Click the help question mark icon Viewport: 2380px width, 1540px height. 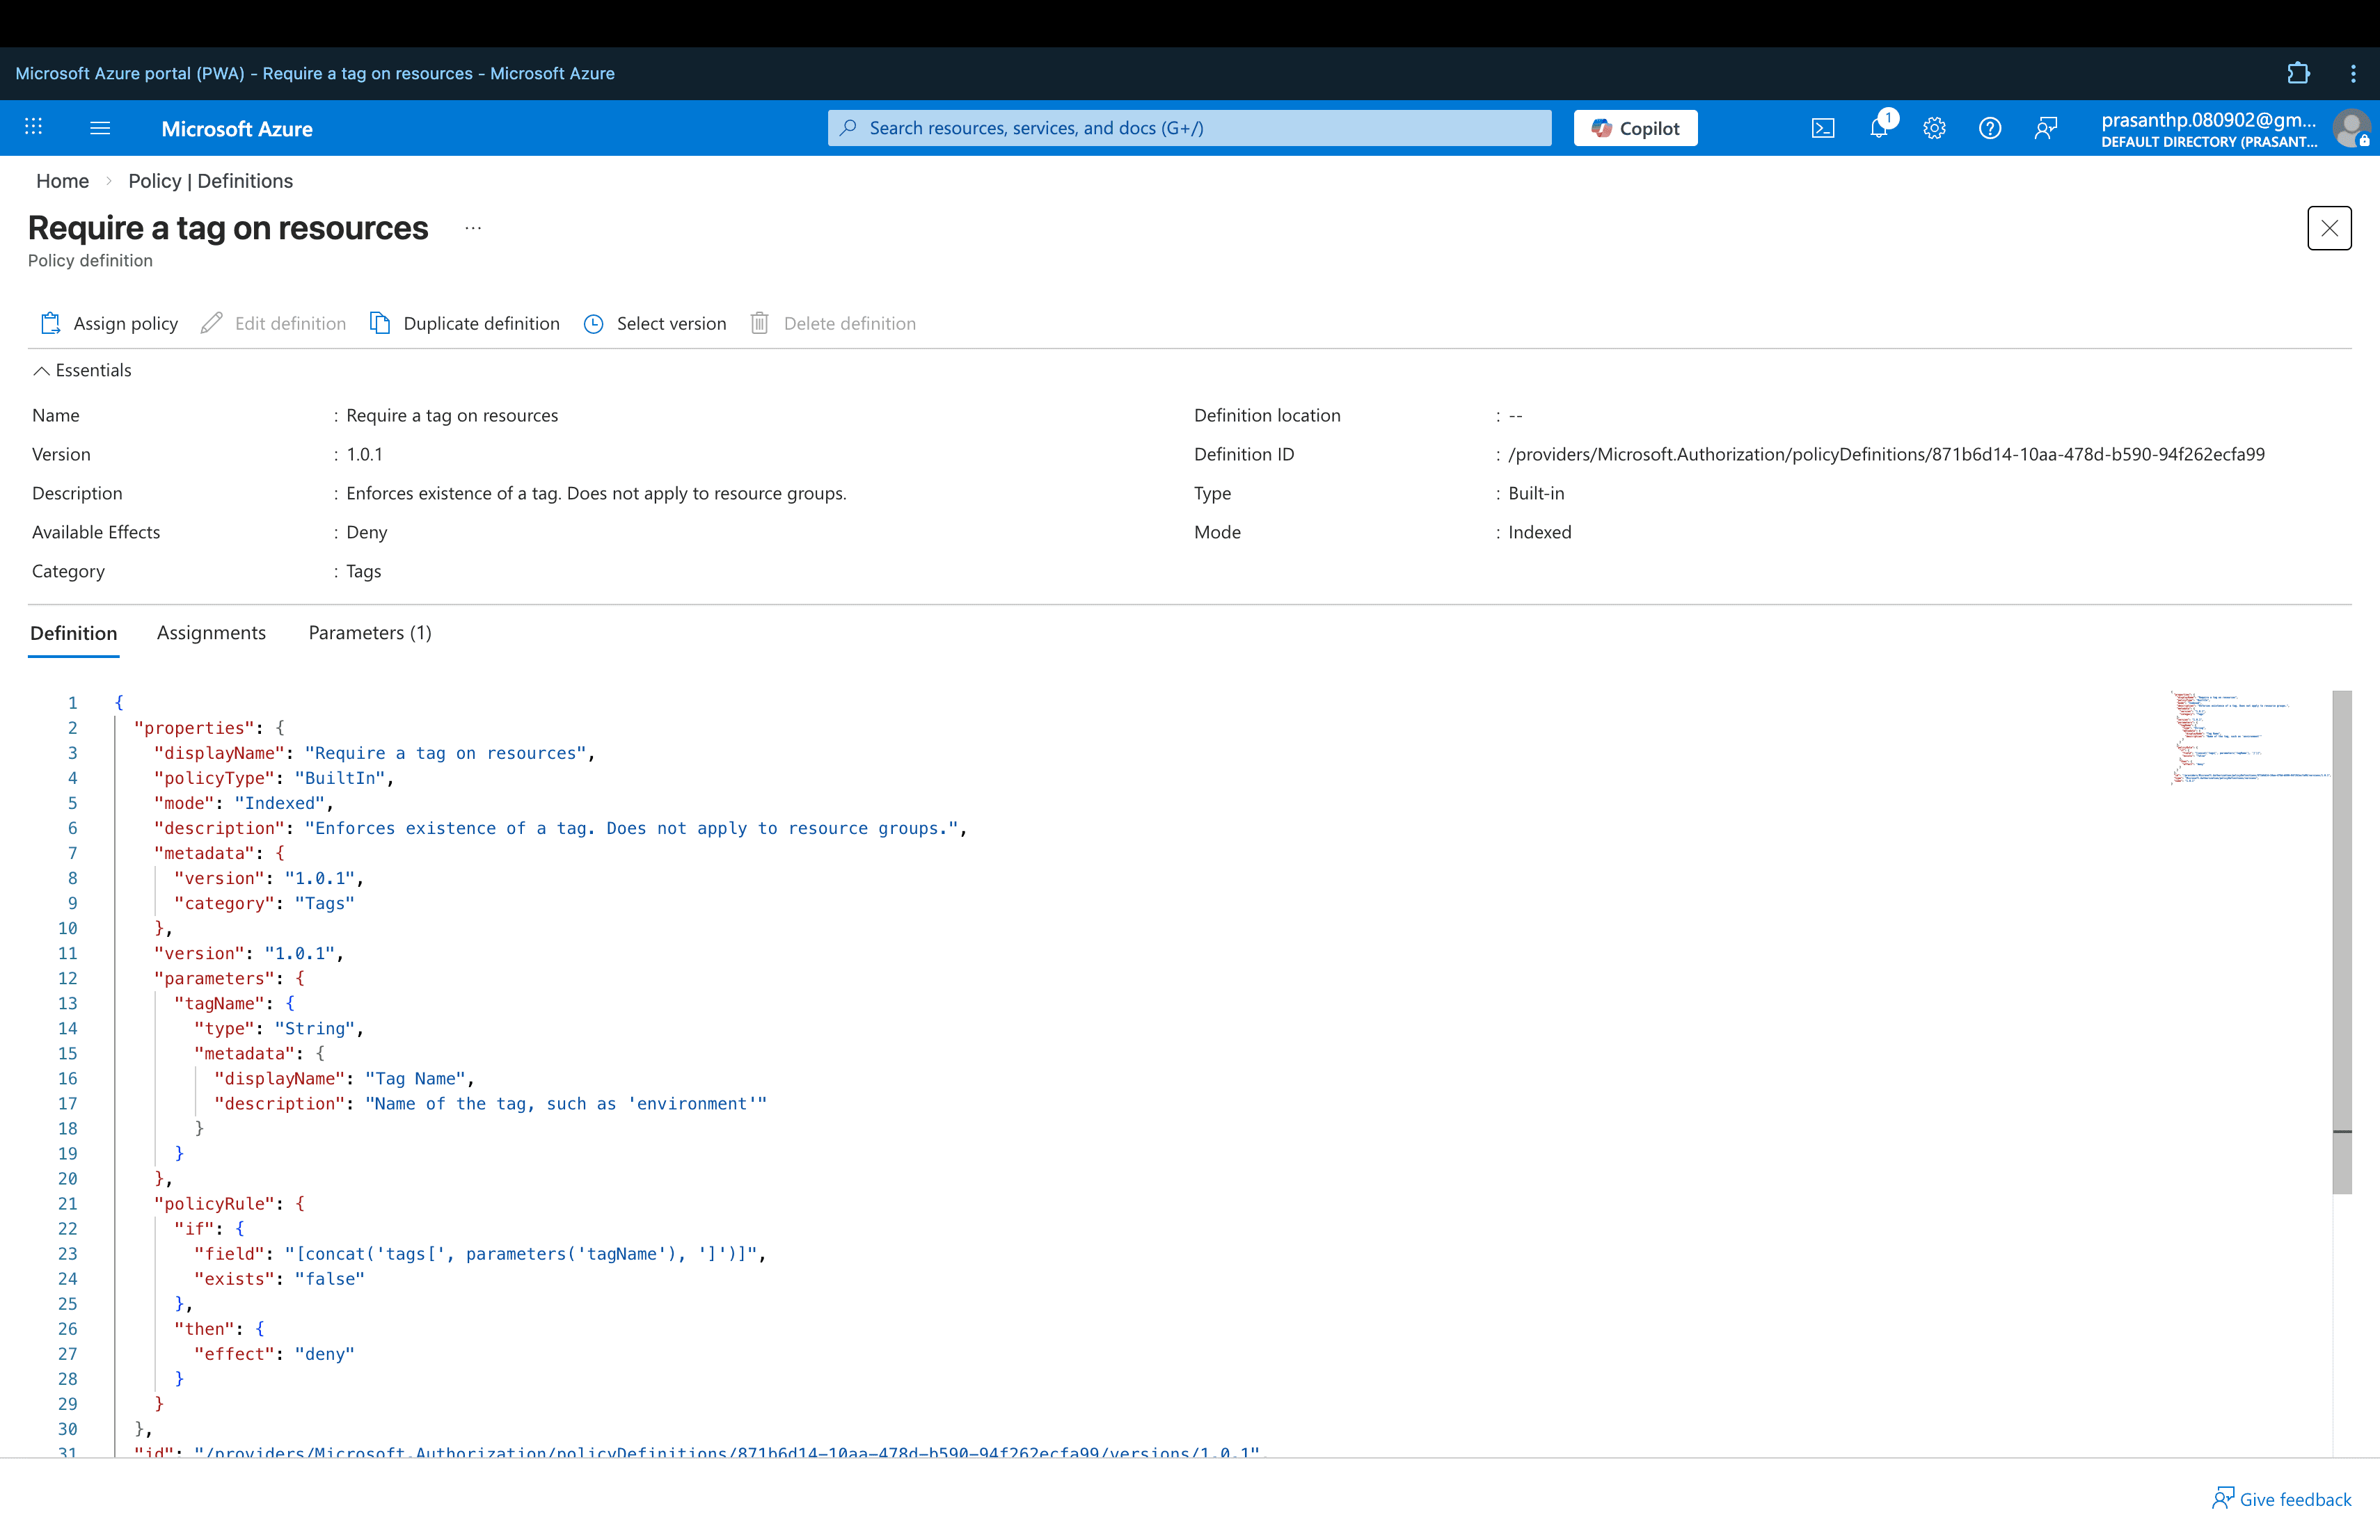click(1989, 128)
